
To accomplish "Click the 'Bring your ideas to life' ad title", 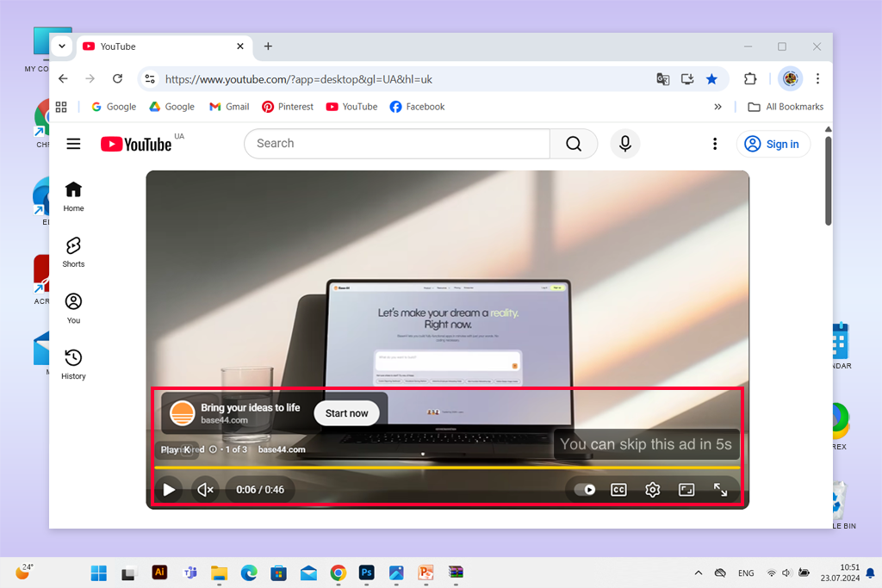I will [251, 407].
